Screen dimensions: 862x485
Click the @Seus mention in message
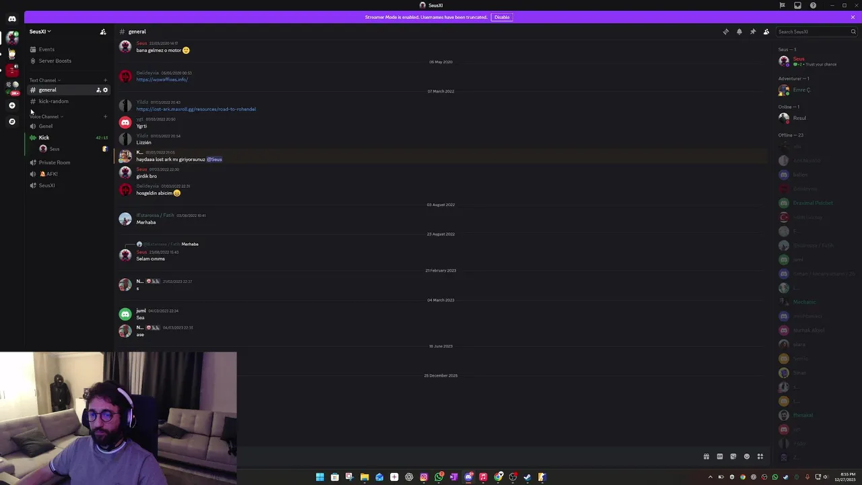tap(214, 160)
